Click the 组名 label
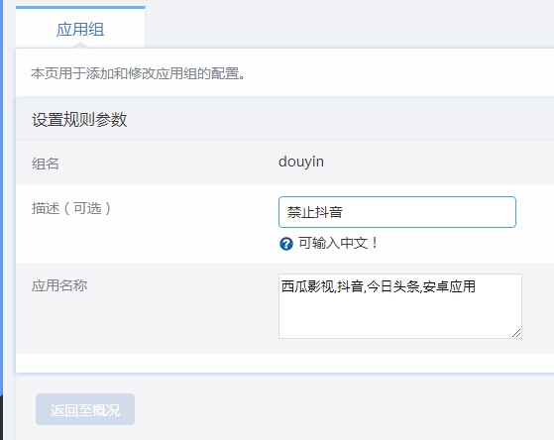This screenshot has height=440, width=554. pos(46,164)
